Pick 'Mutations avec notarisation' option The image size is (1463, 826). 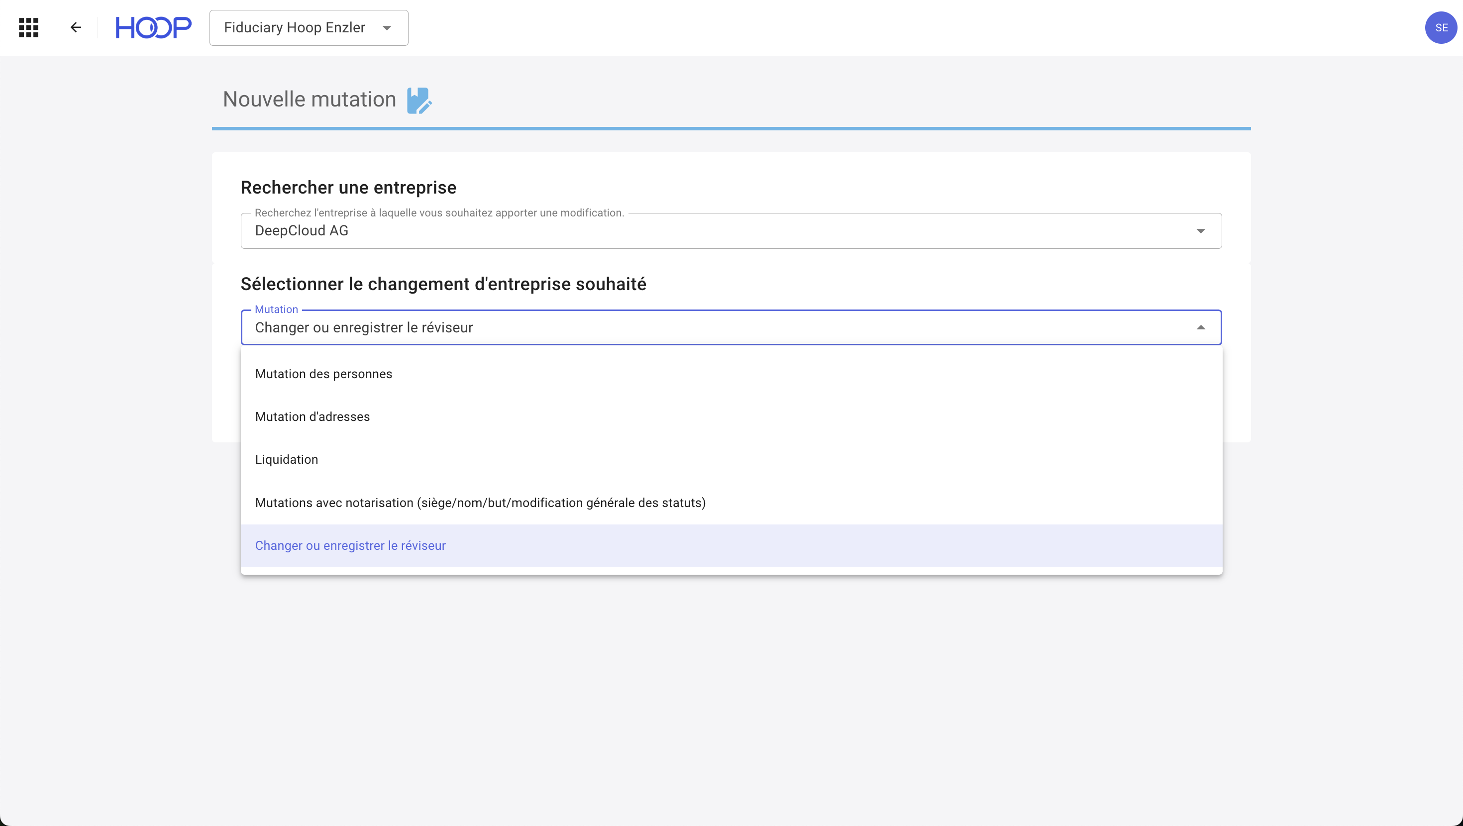480,503
